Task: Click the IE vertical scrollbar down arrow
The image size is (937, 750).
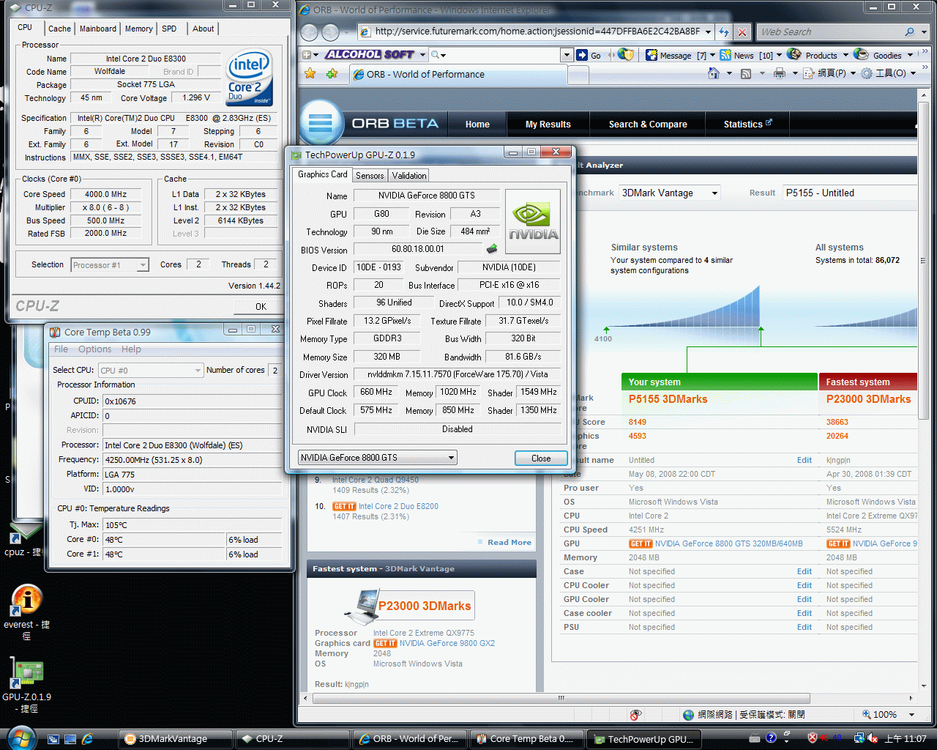Action: pyautogui.click(x=925, y=686)
